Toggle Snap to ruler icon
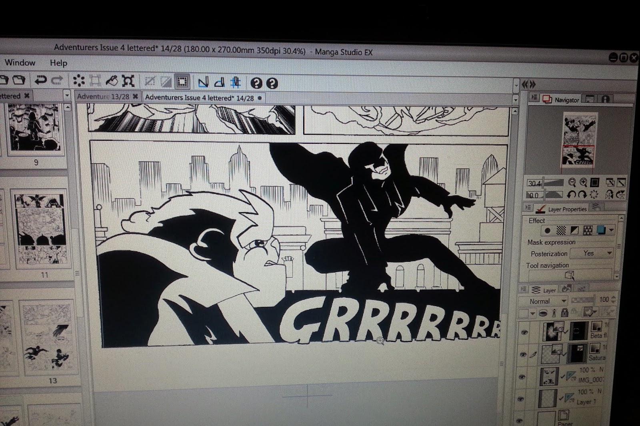Viewport: 640px width, 426px height. (203, 82)
